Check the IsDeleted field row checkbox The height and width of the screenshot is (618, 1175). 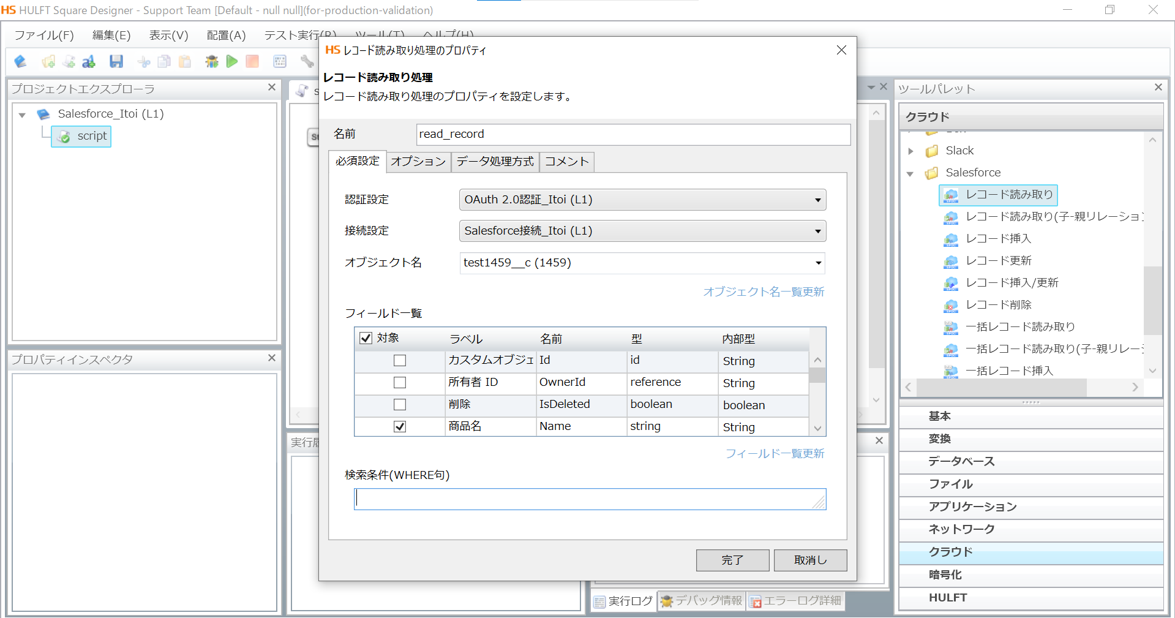(x=400, y=404)
